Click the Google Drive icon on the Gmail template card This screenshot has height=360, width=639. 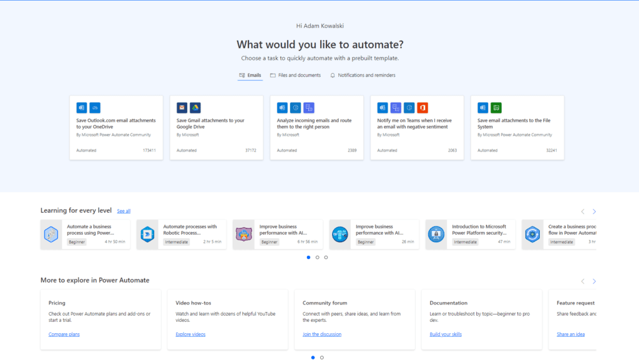click(196, 107)
